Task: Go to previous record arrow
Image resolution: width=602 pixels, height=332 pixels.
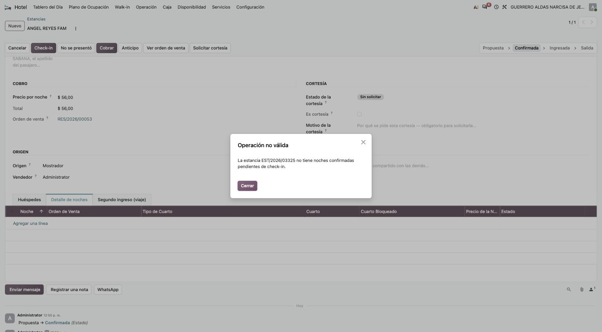Action: click(x=584, y=22)
